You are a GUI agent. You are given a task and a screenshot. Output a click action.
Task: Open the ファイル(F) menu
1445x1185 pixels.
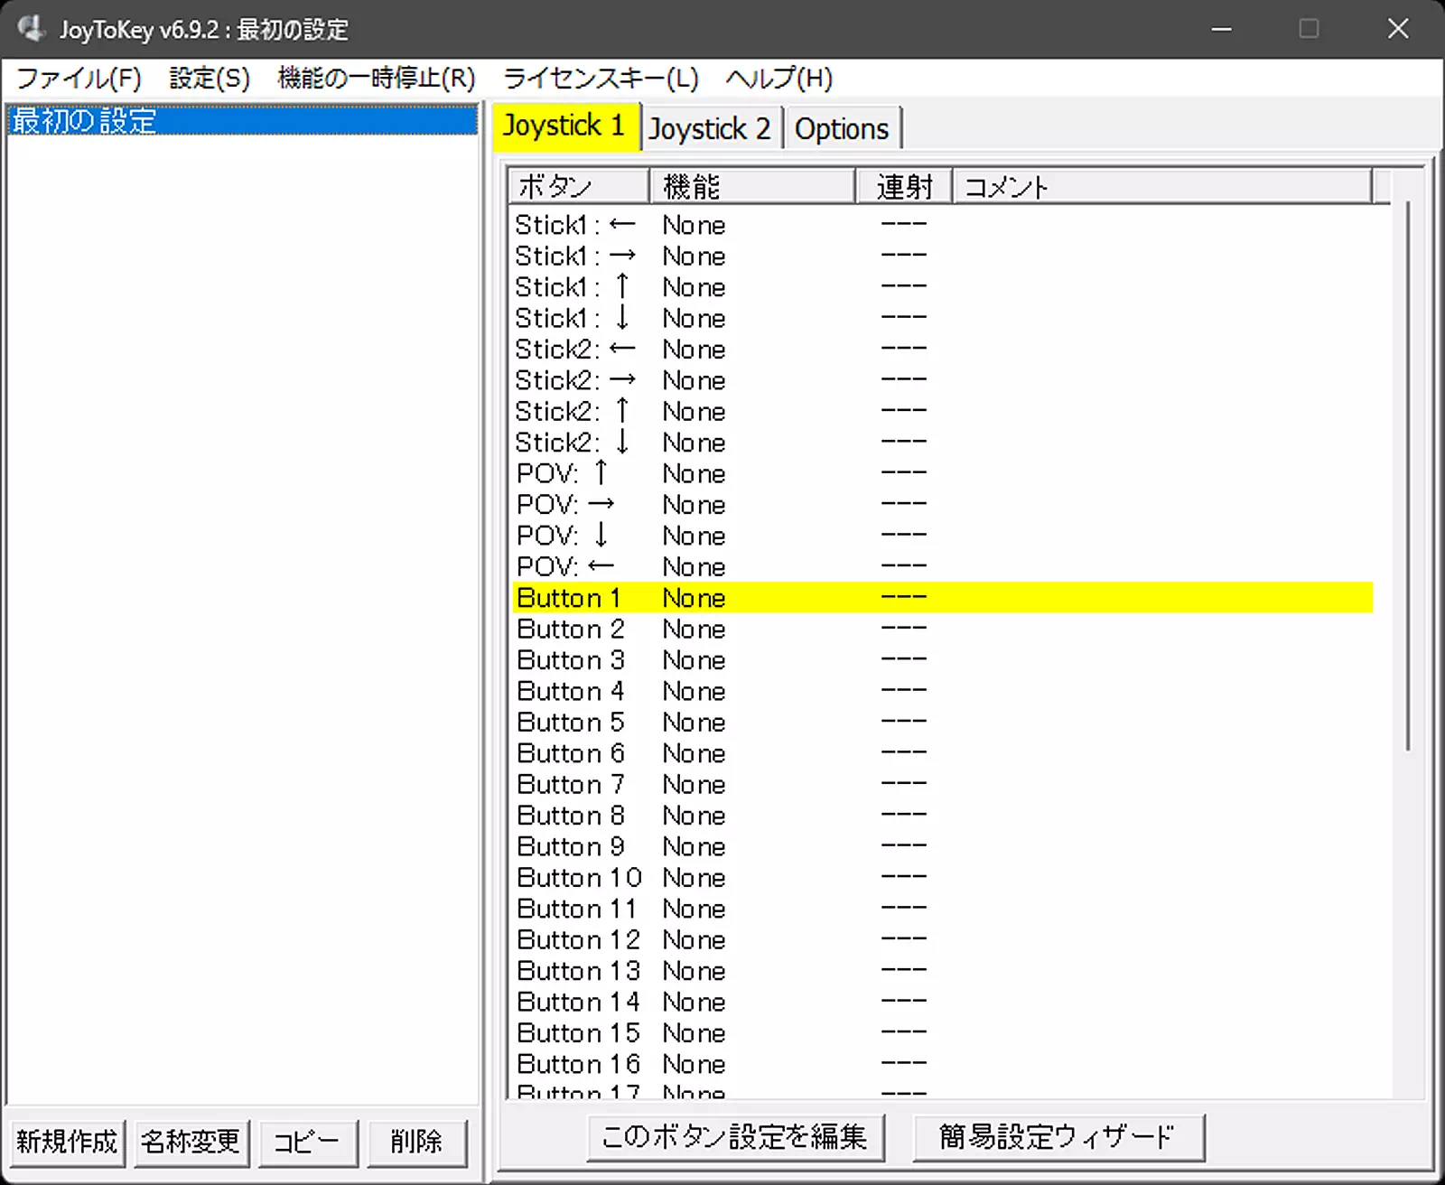click(79, 79)
